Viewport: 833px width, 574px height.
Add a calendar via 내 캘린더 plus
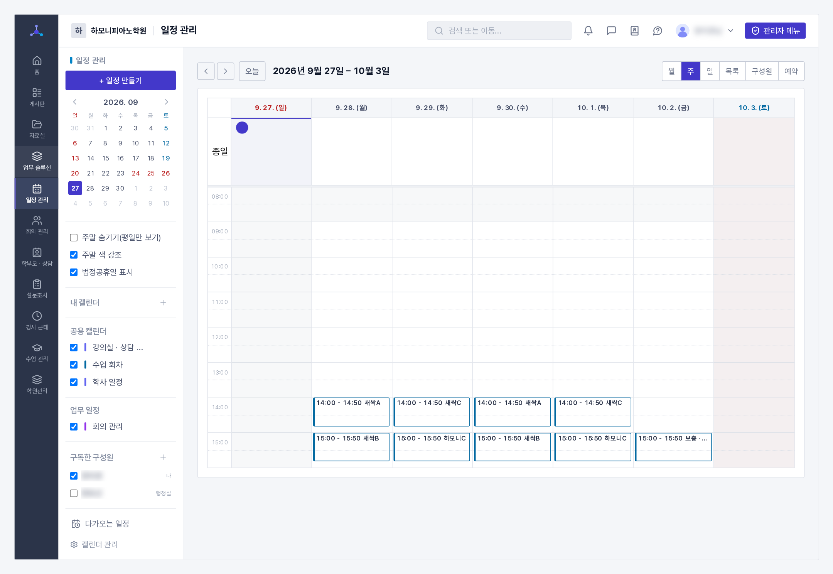click(x=163, y=302)
